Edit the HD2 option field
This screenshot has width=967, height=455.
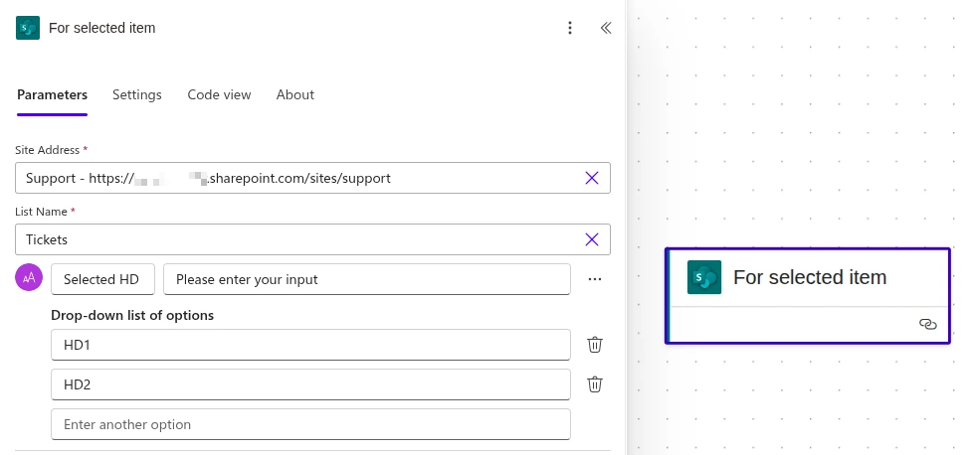(310, 384)
